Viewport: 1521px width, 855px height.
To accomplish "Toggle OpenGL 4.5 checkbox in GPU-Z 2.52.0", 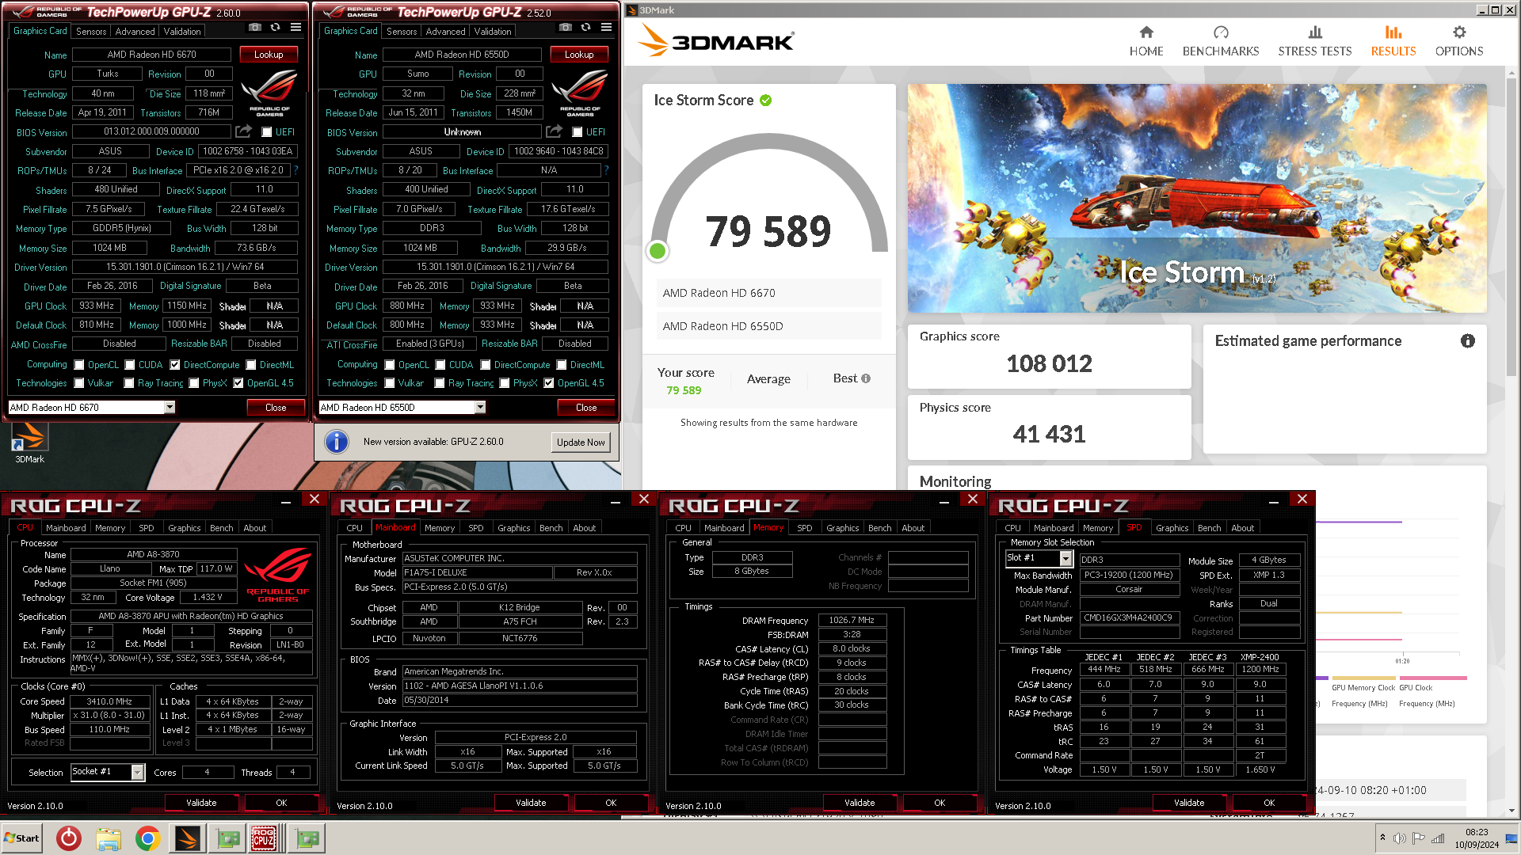I will [549, 383].
